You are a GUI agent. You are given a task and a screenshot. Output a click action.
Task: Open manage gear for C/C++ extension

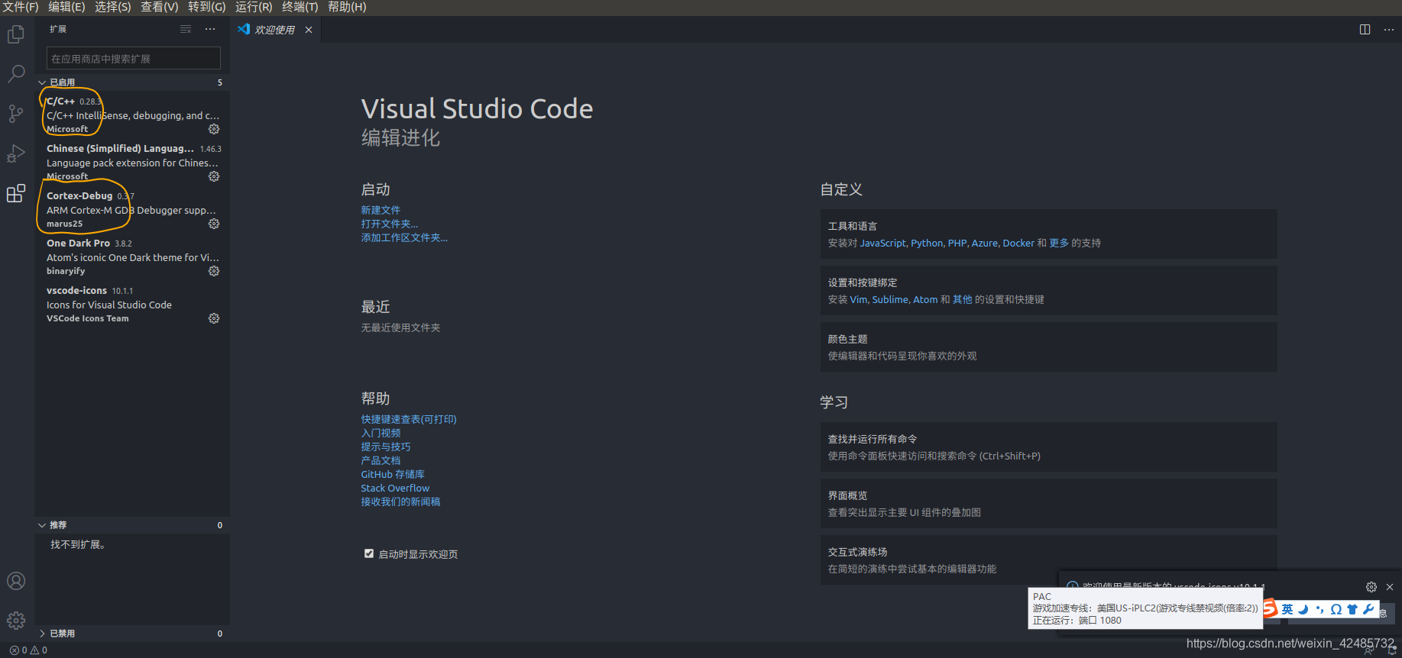coord(214,129)
